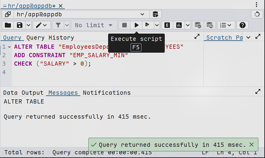
Task: Maximize the Messages results panel
Action: click(x=258, y=91)
